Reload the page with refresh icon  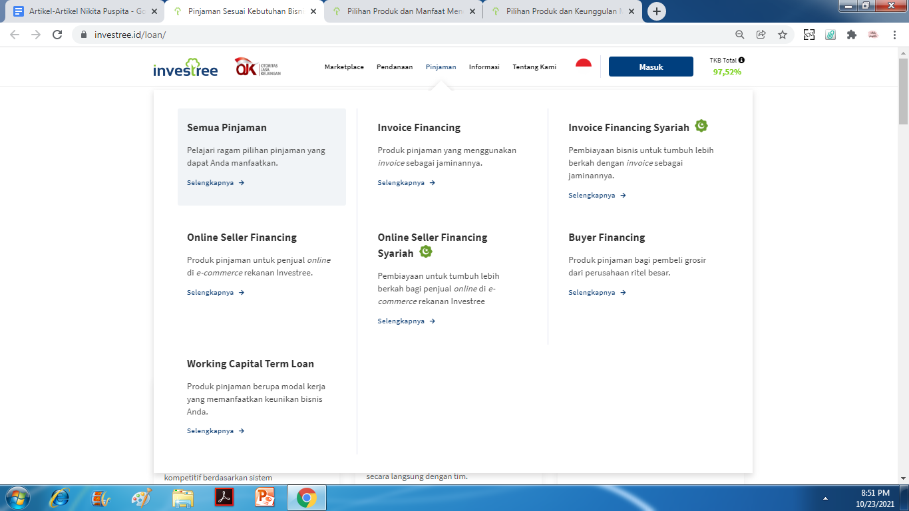(57, 35)
